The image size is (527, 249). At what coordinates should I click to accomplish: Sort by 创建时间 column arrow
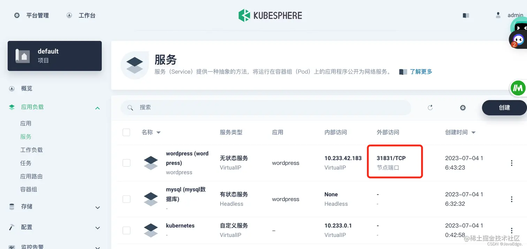(473, 133)
